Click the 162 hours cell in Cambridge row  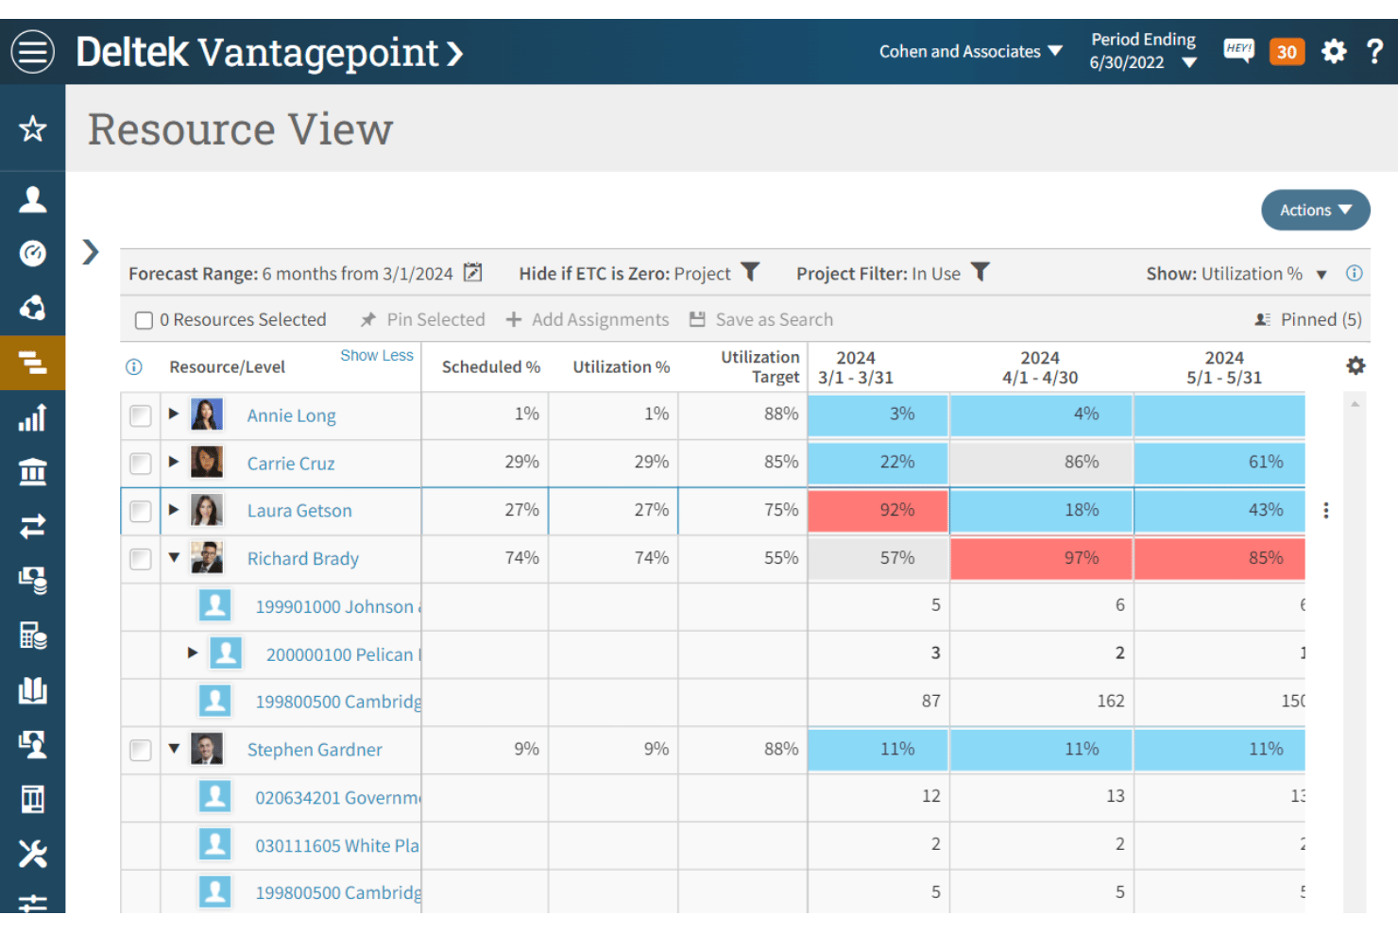pyautogui.click(x=1041, y=702)
